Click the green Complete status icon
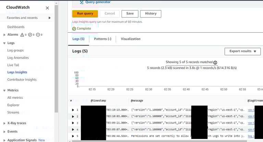Screen dimensions: 263x142 tap(74, 29)
